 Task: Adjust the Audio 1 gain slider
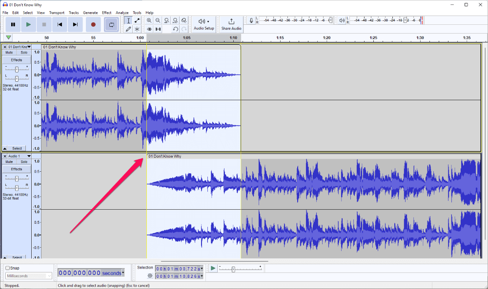coord(17,179)
